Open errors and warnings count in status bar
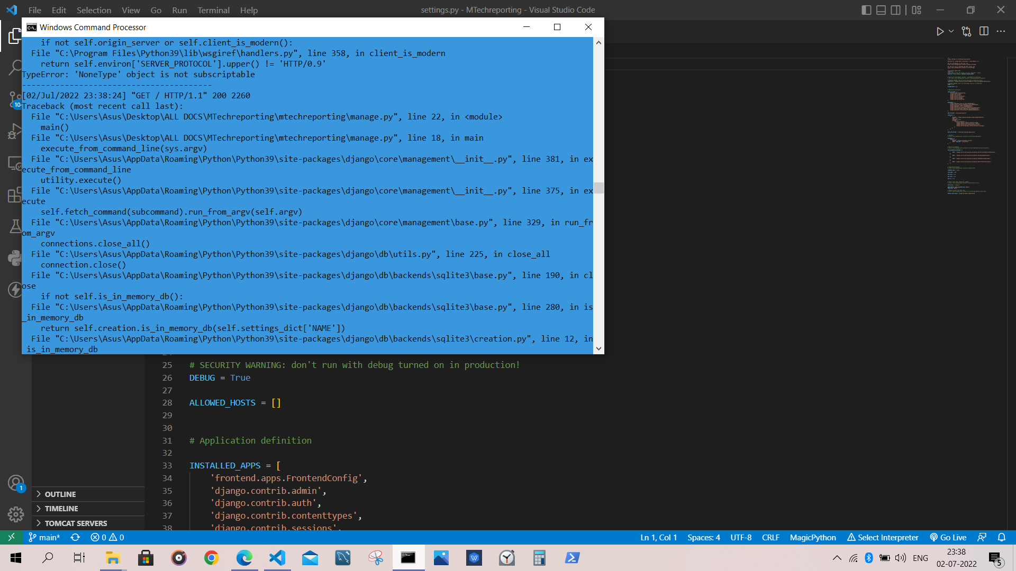 click(x=107, y=538)
